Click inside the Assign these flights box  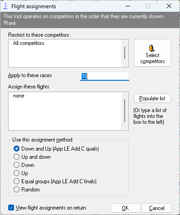65,111
